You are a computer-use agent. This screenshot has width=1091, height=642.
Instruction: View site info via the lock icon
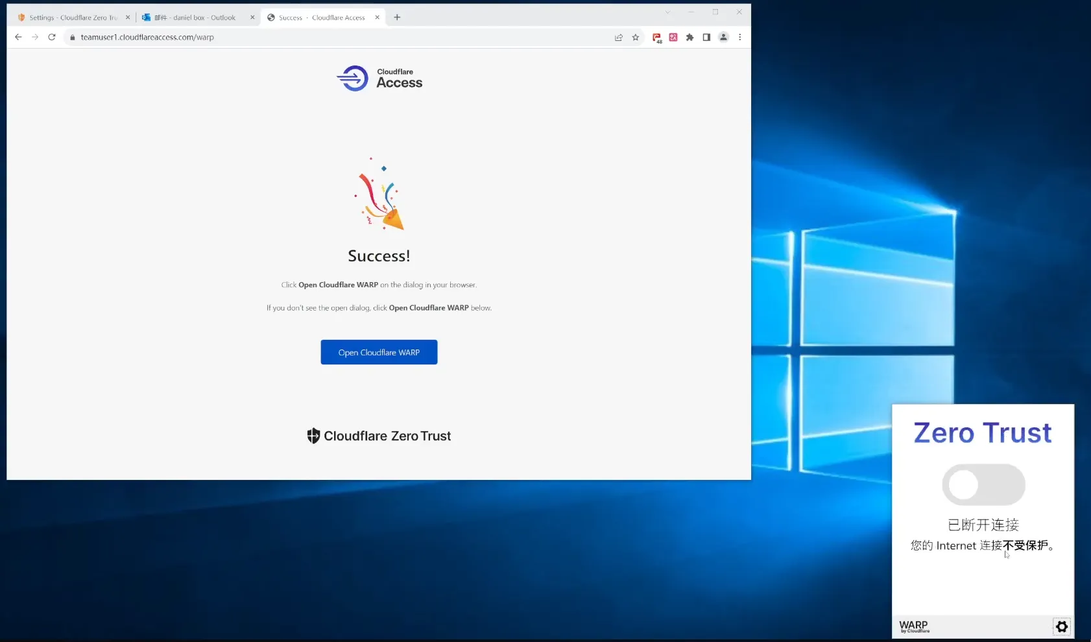click(73, 37)
